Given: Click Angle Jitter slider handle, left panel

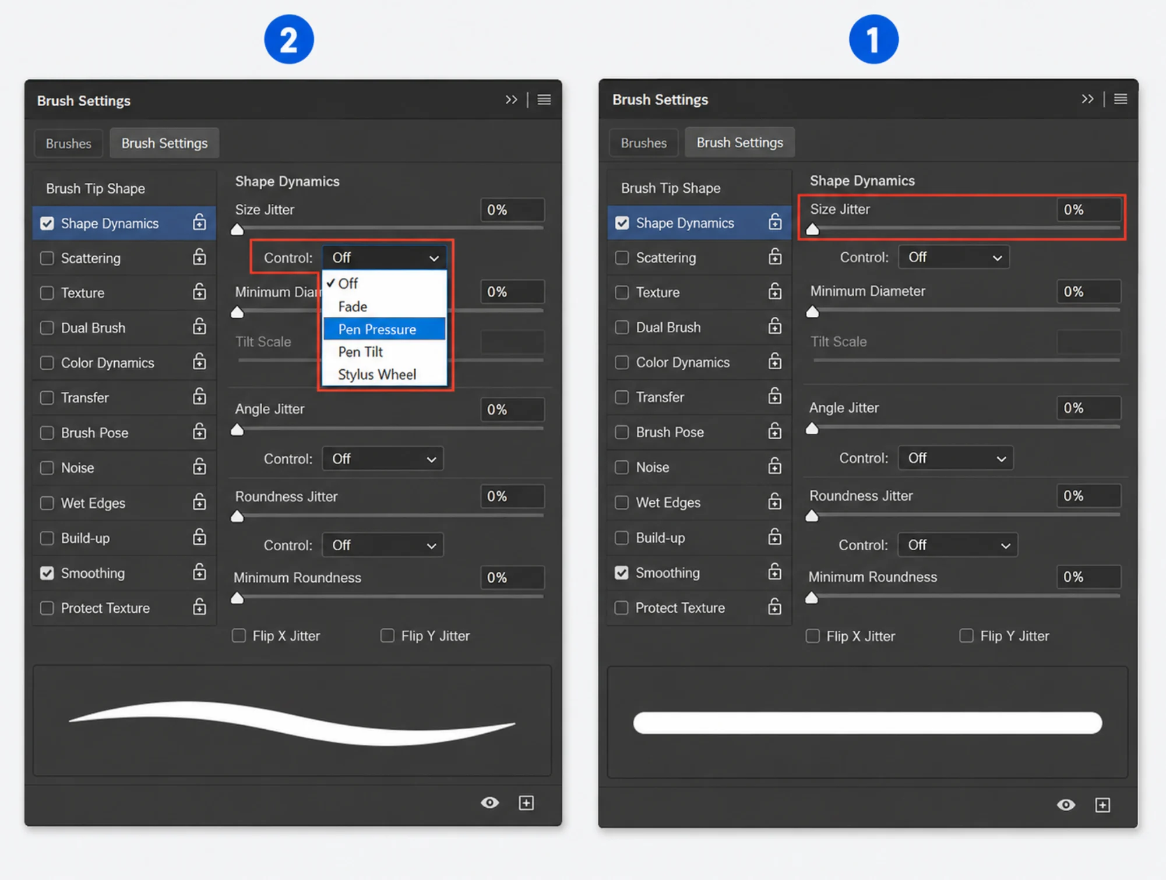Looking at the screenshot, I should (237, 430).
